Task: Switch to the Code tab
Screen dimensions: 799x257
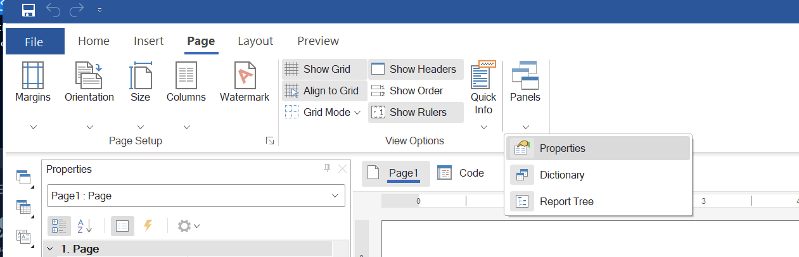Action: pyautogui.click(x=462, y=173)
